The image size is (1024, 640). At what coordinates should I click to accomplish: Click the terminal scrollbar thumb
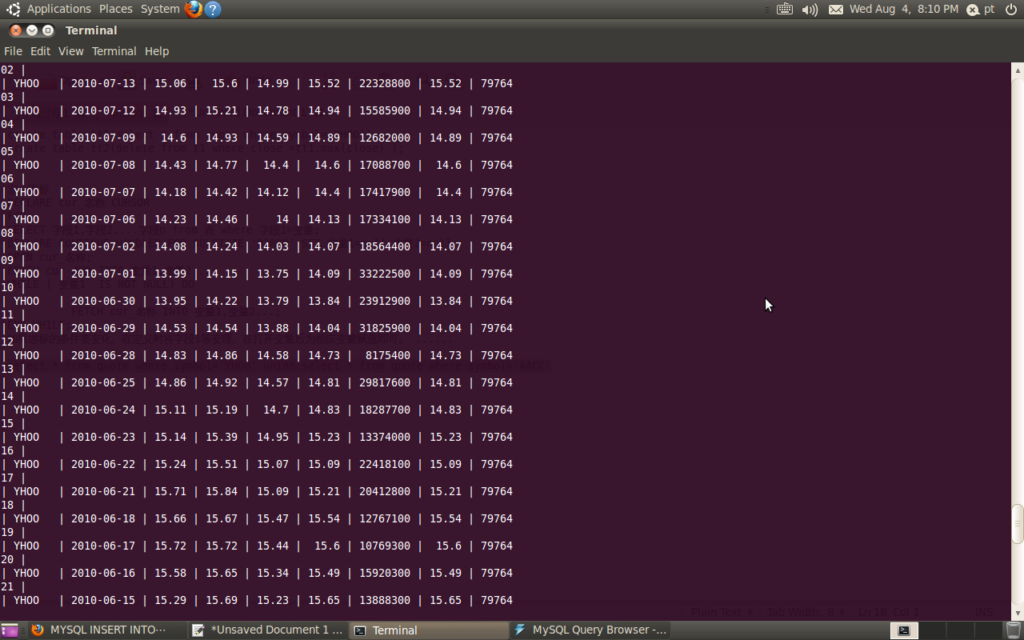click(x=1018, y=524)
